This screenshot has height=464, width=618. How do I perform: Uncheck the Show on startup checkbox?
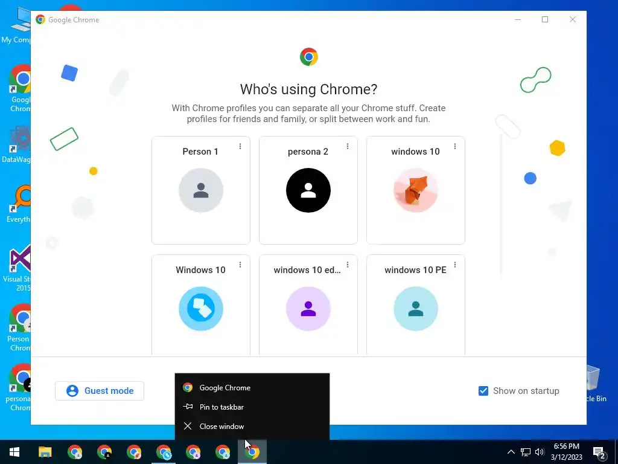tap(483, 391)
